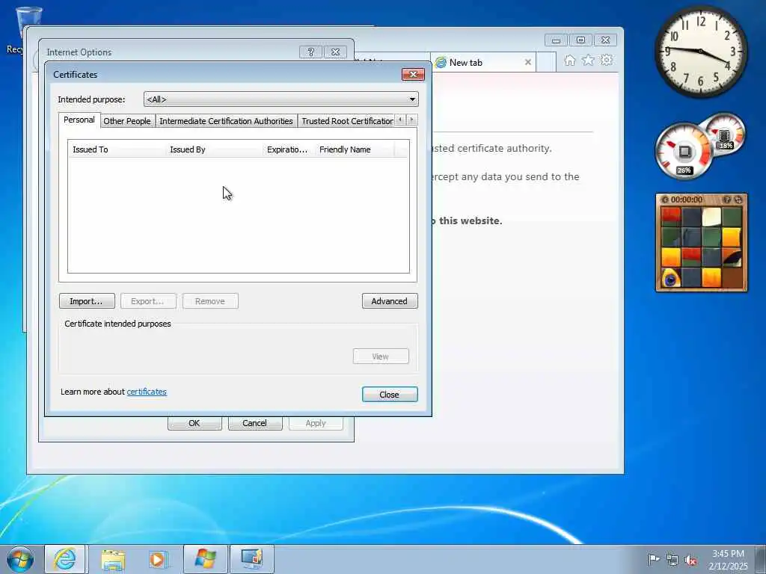
Task: Sort by Issued To column header
Action: pos(117,149)
